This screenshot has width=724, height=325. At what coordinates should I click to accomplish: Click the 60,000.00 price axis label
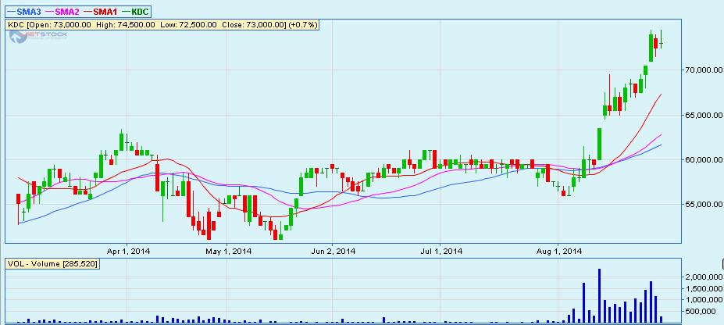(x=698, y=159)
